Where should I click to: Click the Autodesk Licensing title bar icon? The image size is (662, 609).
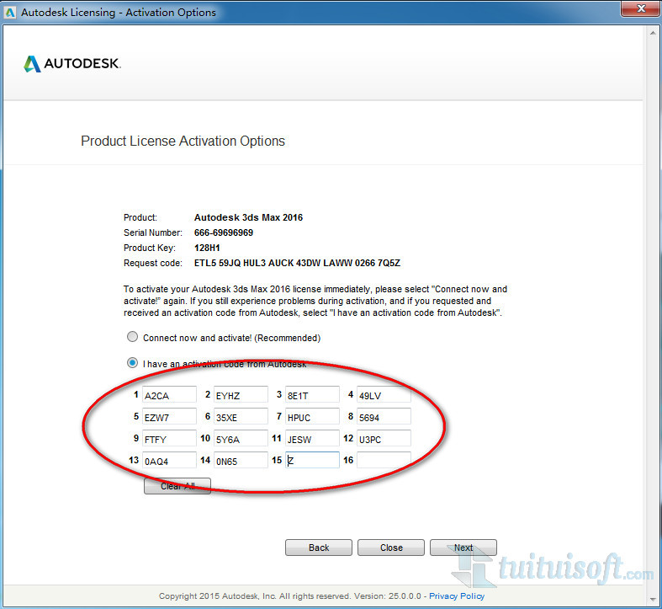pyautogui.click(x=9, y=12)
